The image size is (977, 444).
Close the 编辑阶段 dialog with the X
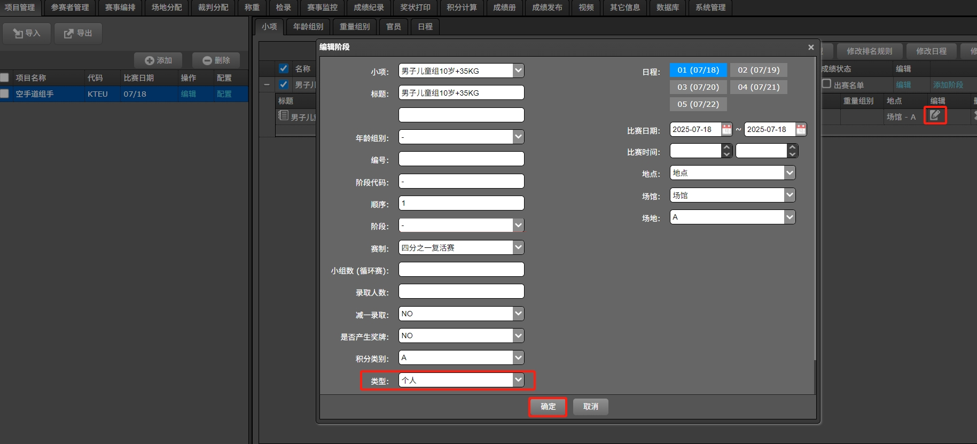pos(811,47)
